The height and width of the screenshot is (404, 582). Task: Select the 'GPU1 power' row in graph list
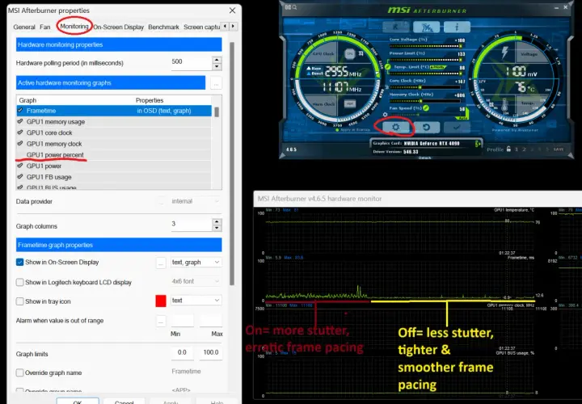114,166
